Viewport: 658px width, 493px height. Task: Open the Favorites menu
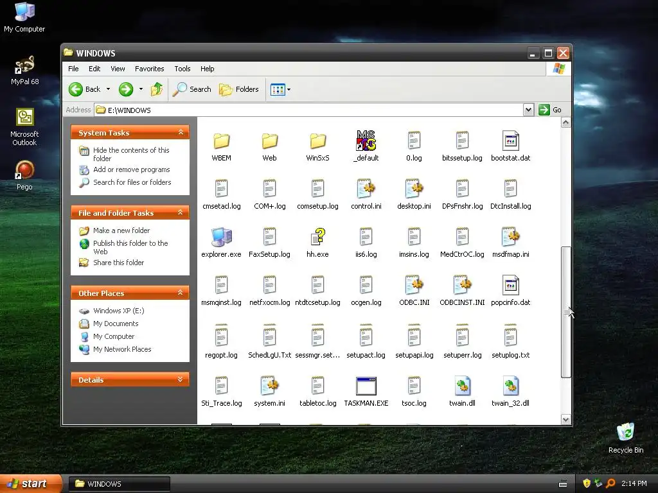tap(149, 69)
